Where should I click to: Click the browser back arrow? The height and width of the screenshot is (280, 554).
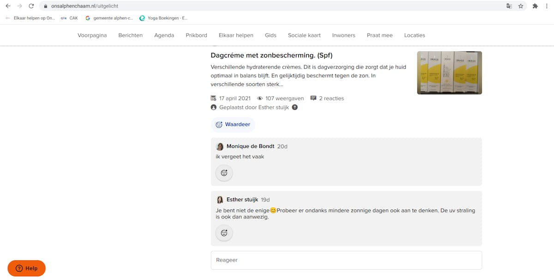point(8,6)
